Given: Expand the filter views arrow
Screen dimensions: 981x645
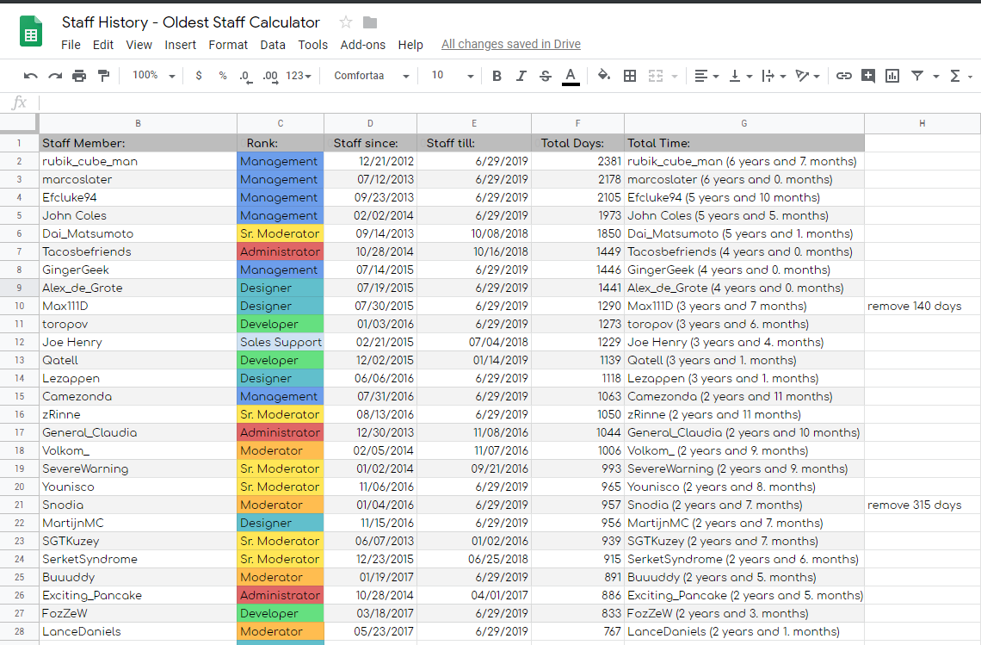Looking at the screenshot, I should pos(936,77).
